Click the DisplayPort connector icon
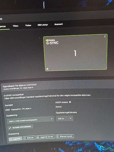The width and height of the screenshot is (114, 152). tap(8, 110)
